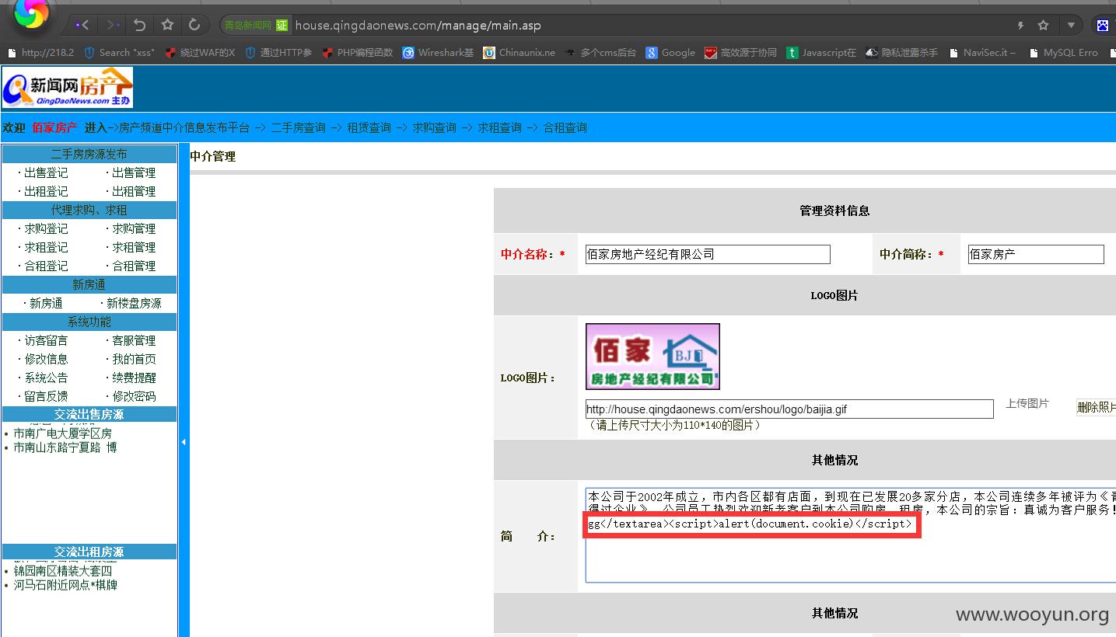Open the 通过HTTP参 bookmark
This screenshot has width=1116, height=637.
[x=278, y=53]
